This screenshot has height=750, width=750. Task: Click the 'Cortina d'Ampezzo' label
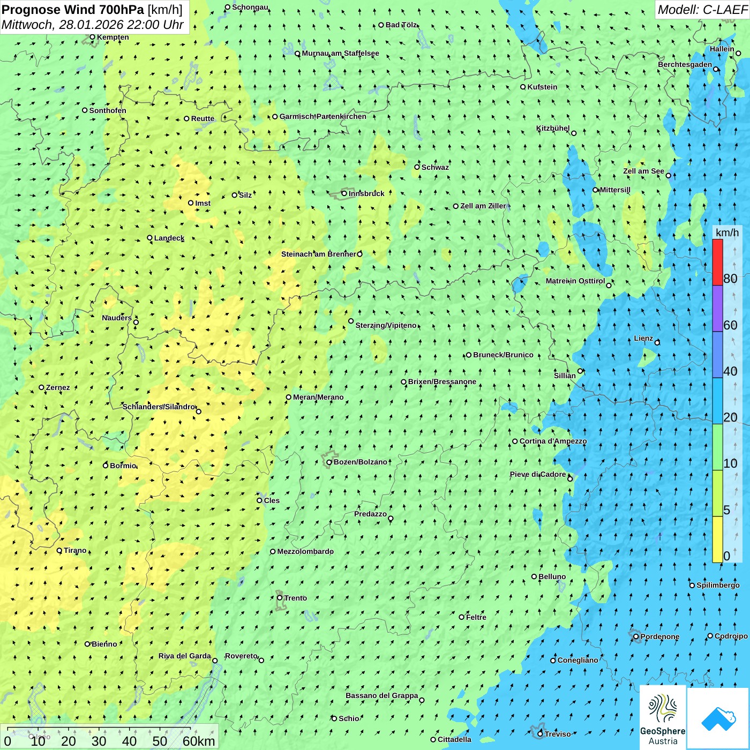[x=553, y=441]
